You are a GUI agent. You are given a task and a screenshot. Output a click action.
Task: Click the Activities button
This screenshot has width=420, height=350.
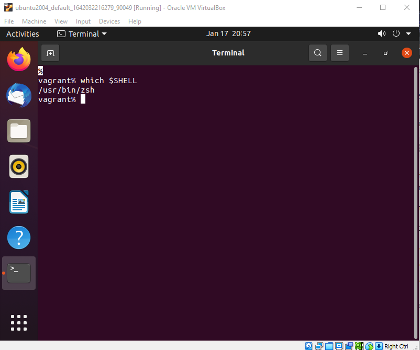[x=23, y=33]
